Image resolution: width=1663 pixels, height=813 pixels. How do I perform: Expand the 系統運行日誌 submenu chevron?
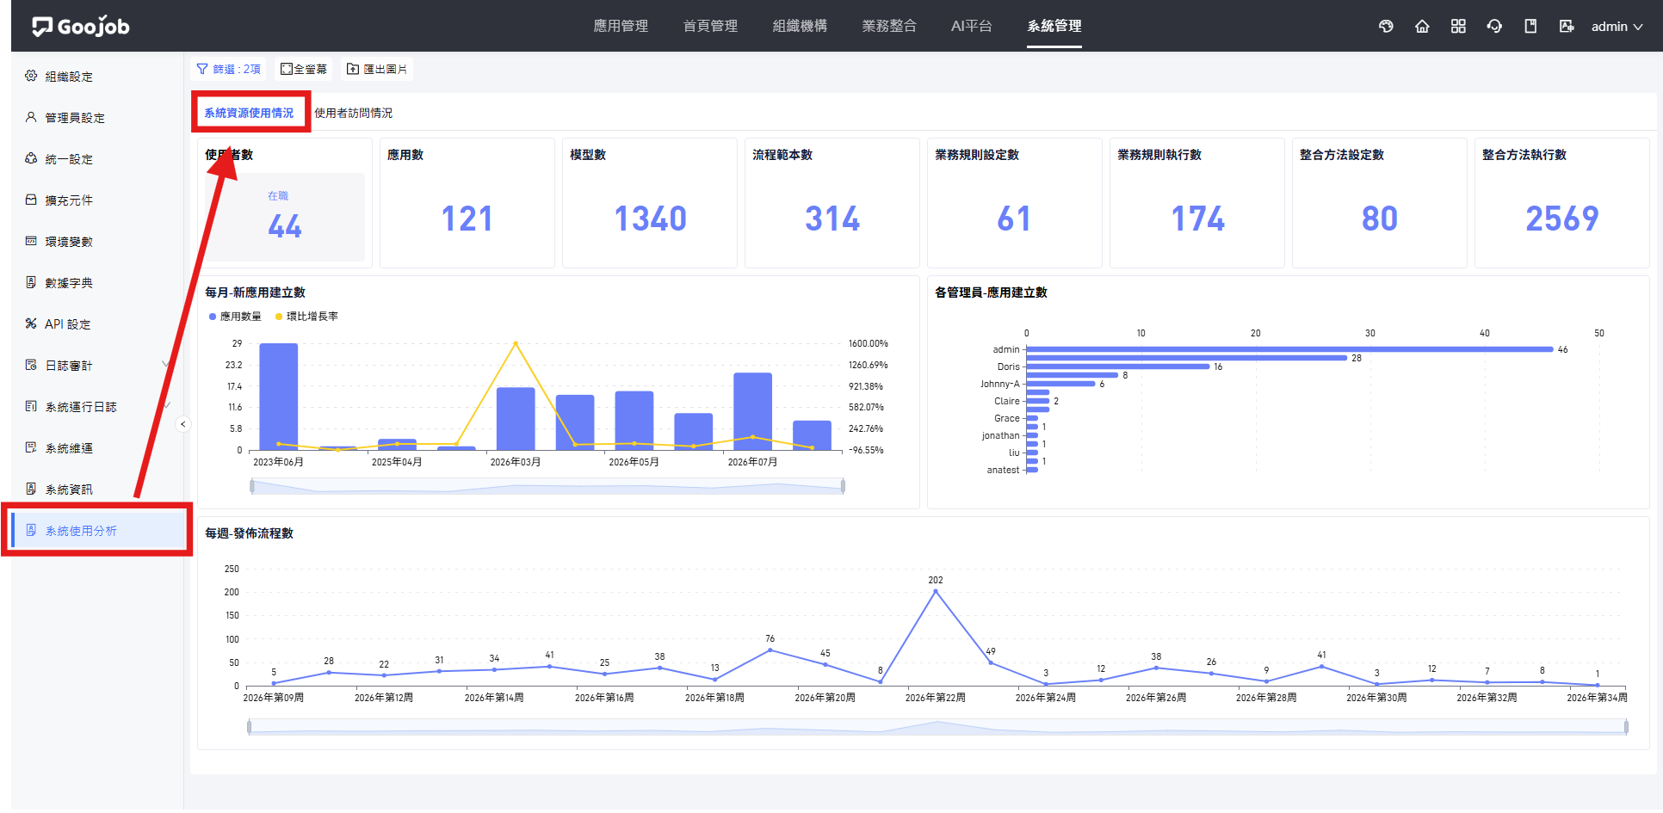point(168,406)
